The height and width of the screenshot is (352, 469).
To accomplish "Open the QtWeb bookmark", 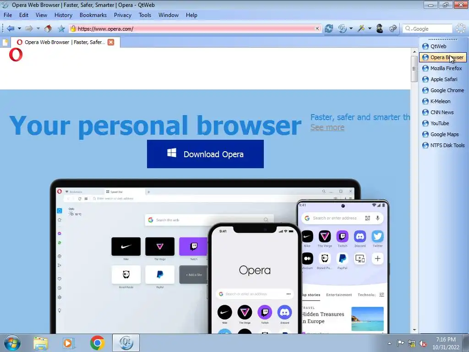I will [443, 46].
